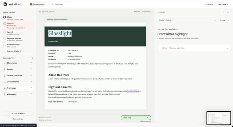Click the plus icon beside Add evidence
The height and width of the screenshot is (127, 233).
coord(12,114)
